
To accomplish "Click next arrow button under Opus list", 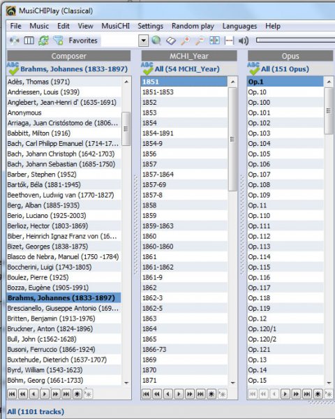I will pos(285,394).
